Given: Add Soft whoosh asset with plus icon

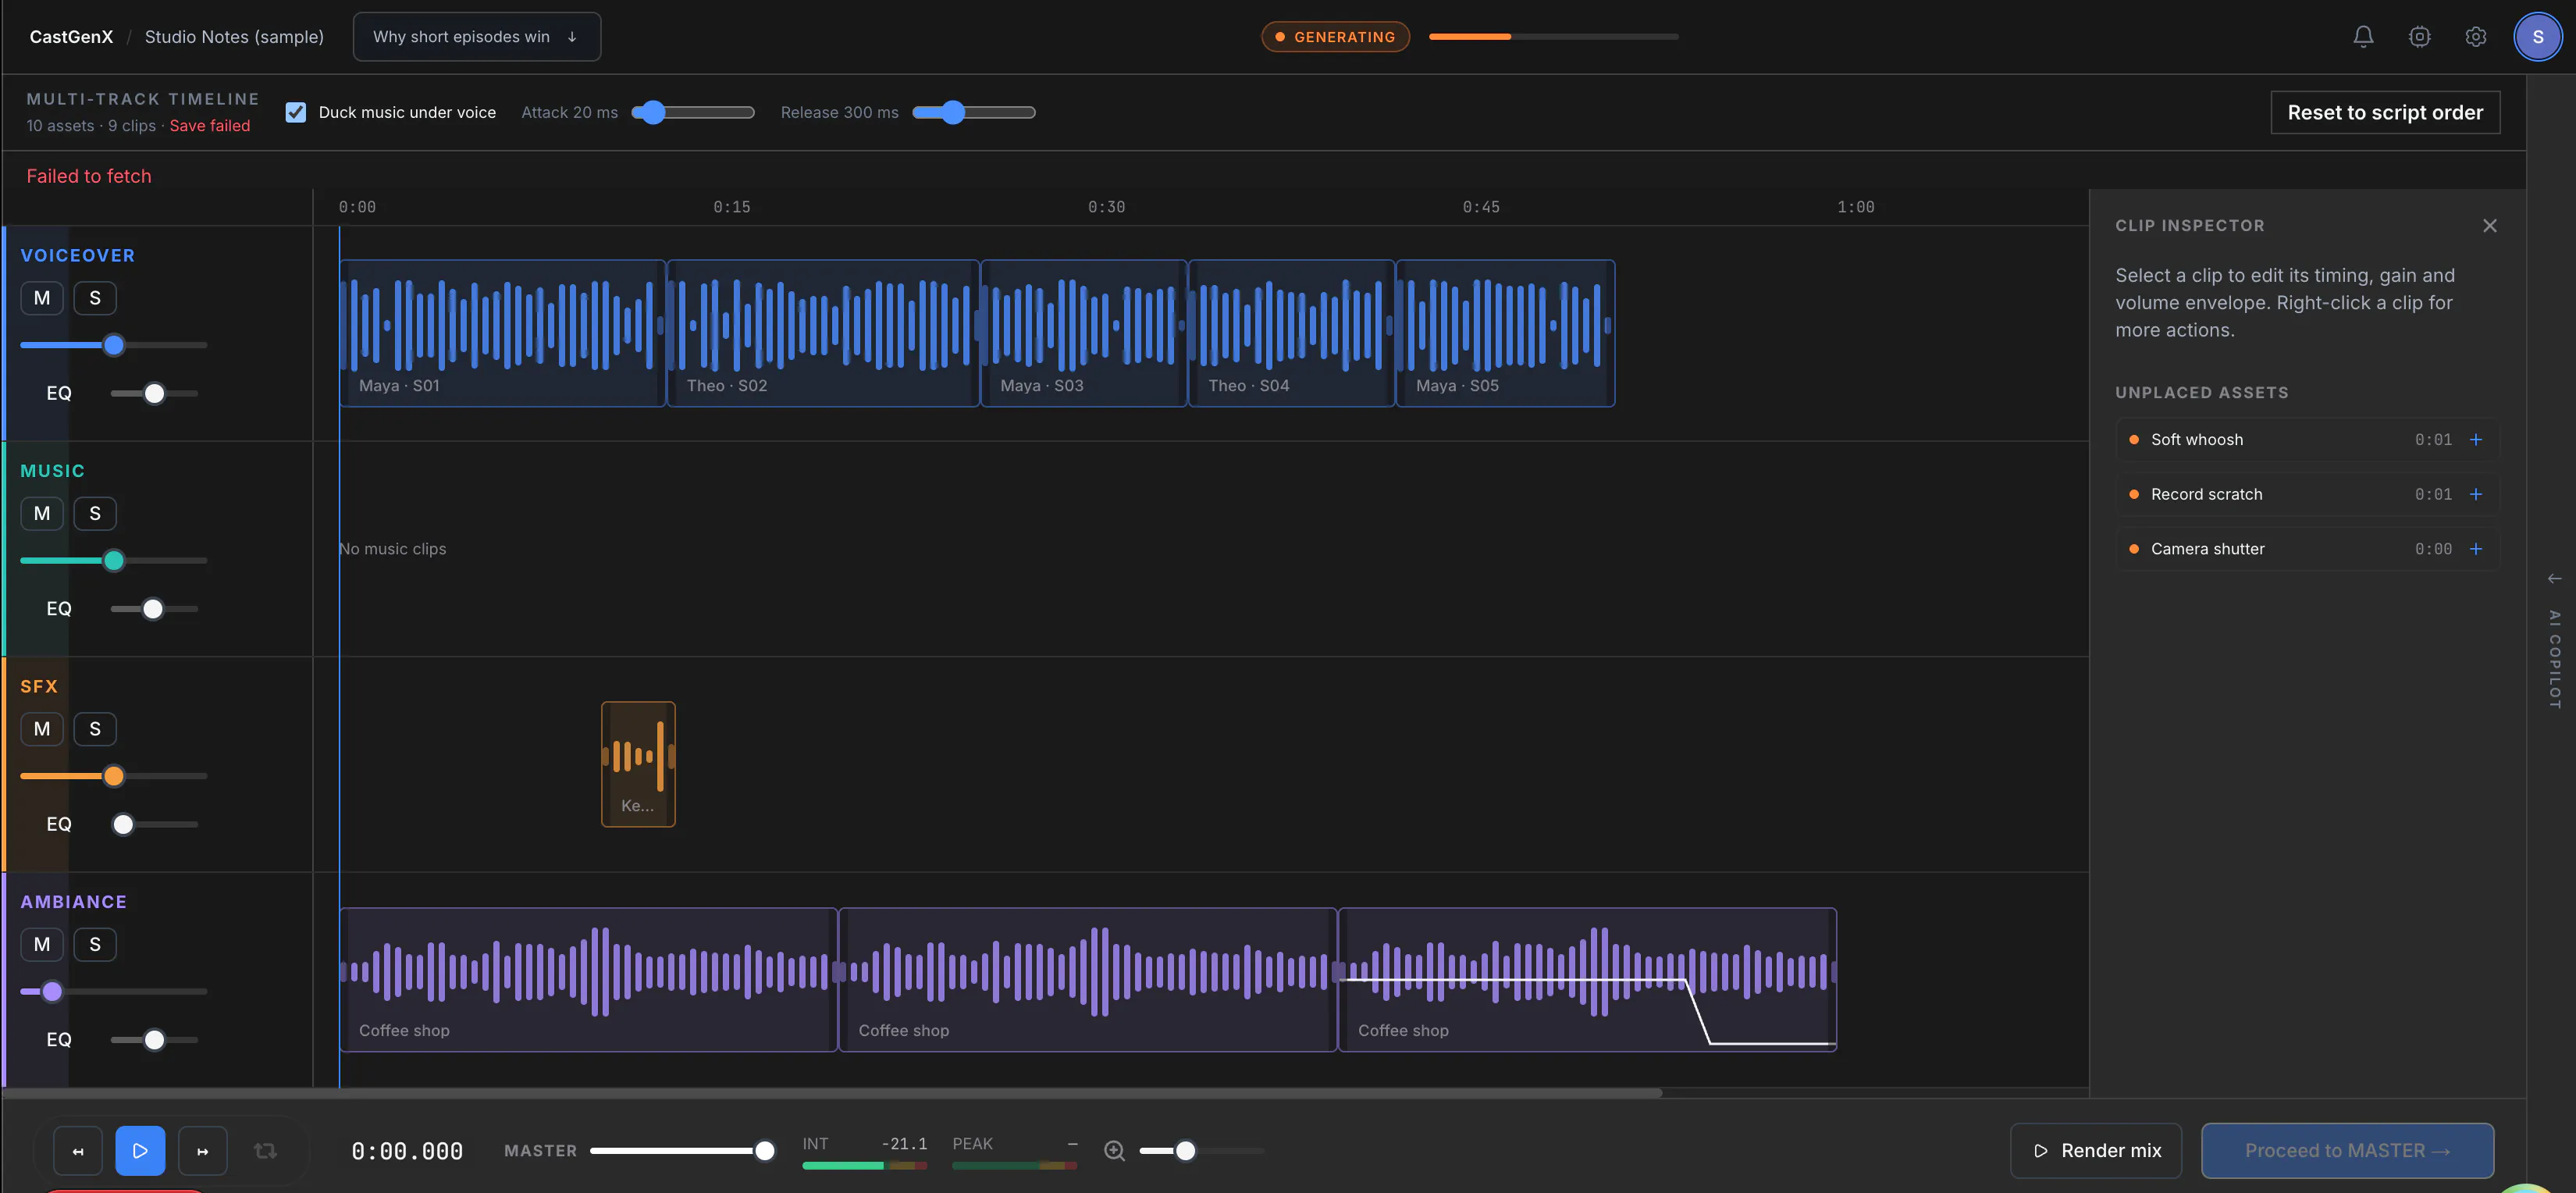Looking at the screenshot, I should tap(2475, 440).
